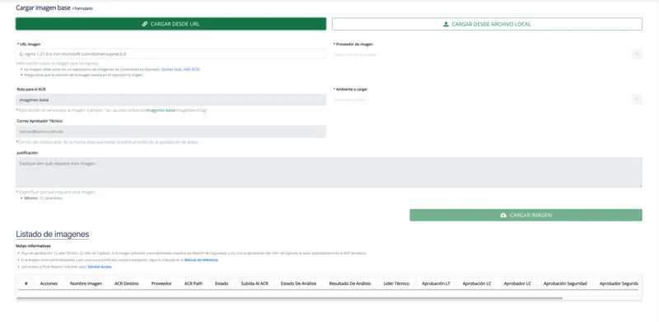Sort by the # column header
The image size is (659, 322).
coord(26,284)
